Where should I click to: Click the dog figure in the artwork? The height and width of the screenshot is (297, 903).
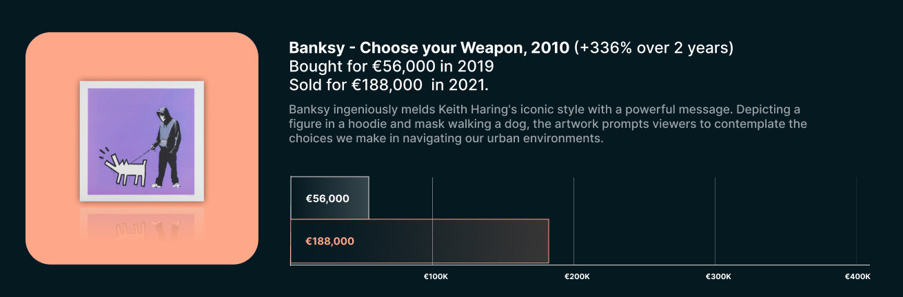[123, 165]
